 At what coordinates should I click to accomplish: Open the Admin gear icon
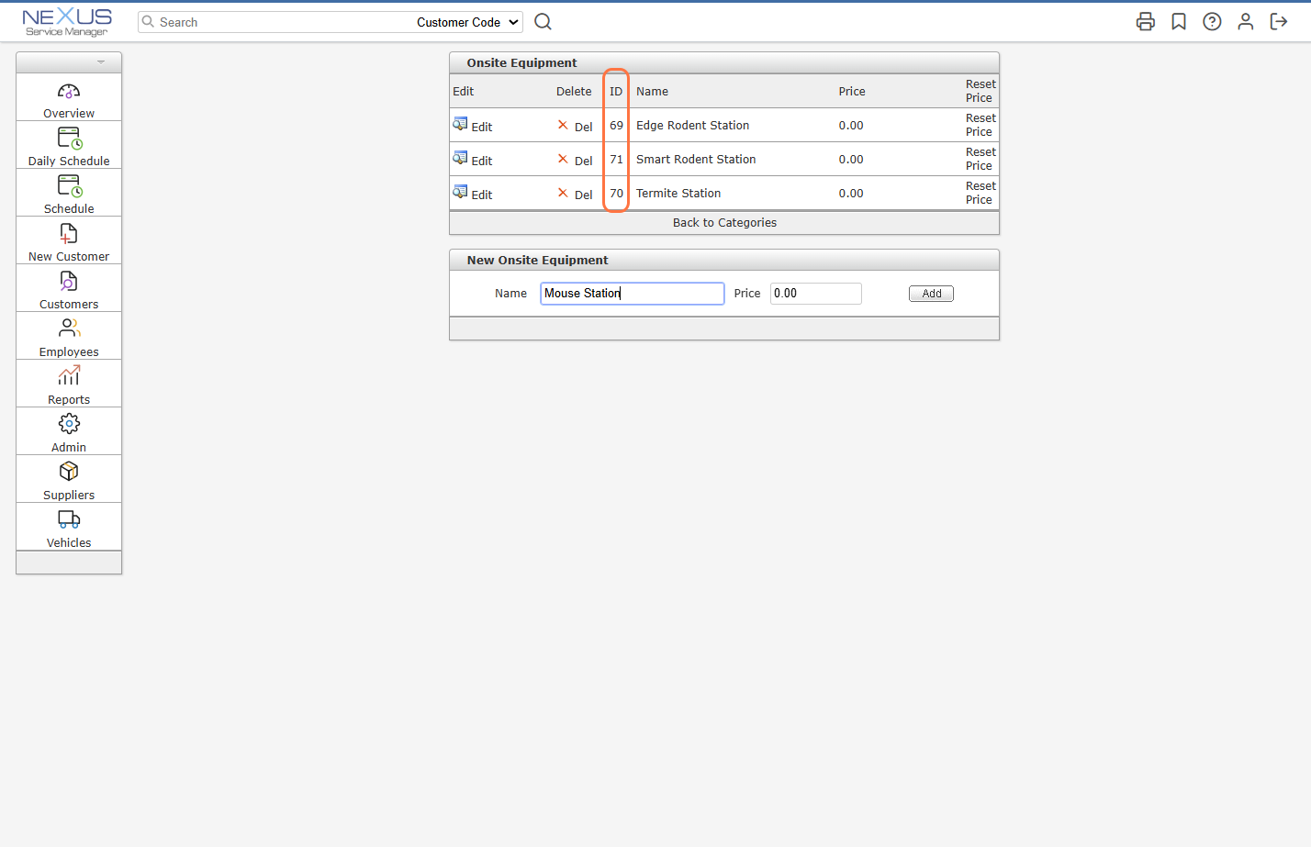coord(69,424)
